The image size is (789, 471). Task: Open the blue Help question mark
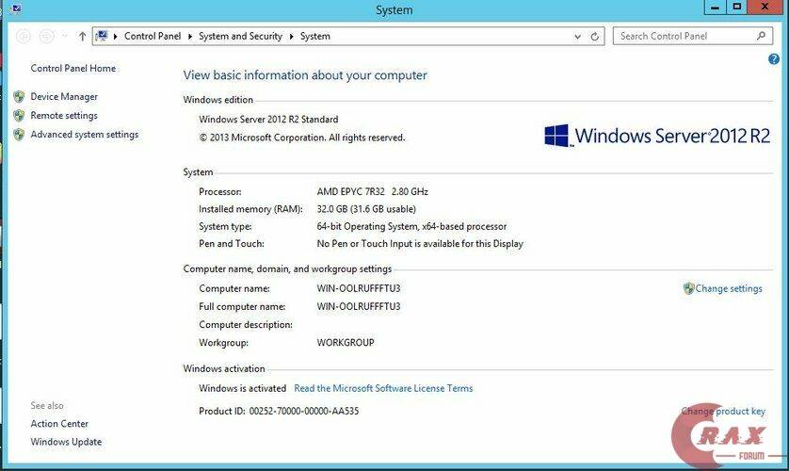click(773, 59)
